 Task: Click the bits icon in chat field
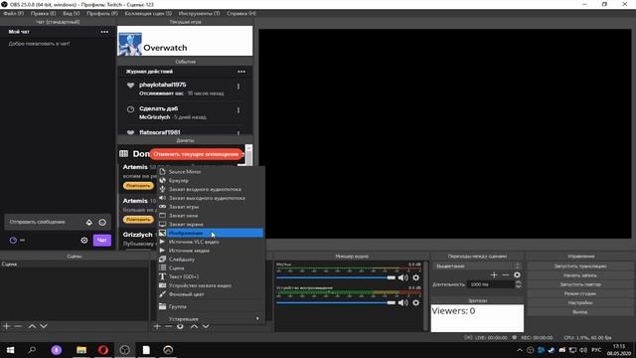click(x=89, y=222)
